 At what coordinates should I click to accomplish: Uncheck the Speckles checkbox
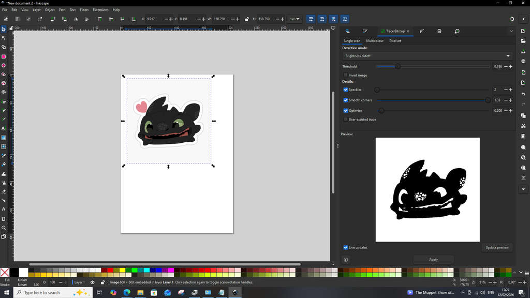click(x=346, y=90)
